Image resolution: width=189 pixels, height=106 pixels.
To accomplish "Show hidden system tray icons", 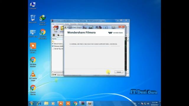I will point(139,104).
